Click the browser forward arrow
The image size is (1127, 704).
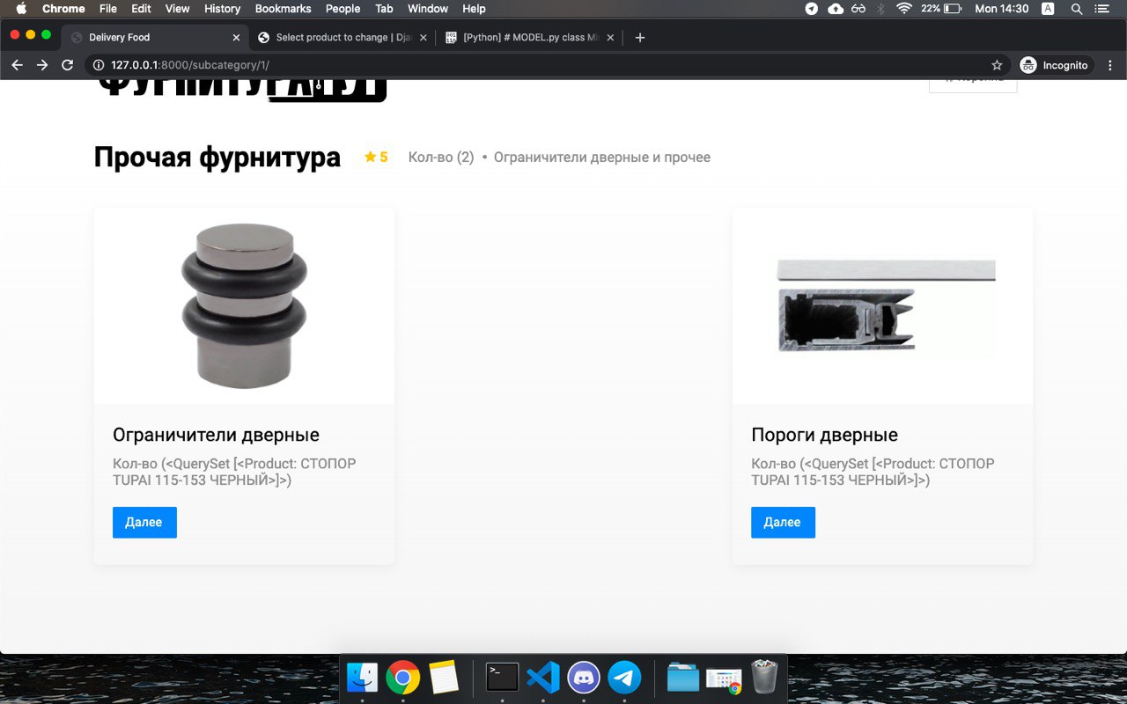point(42,65)
